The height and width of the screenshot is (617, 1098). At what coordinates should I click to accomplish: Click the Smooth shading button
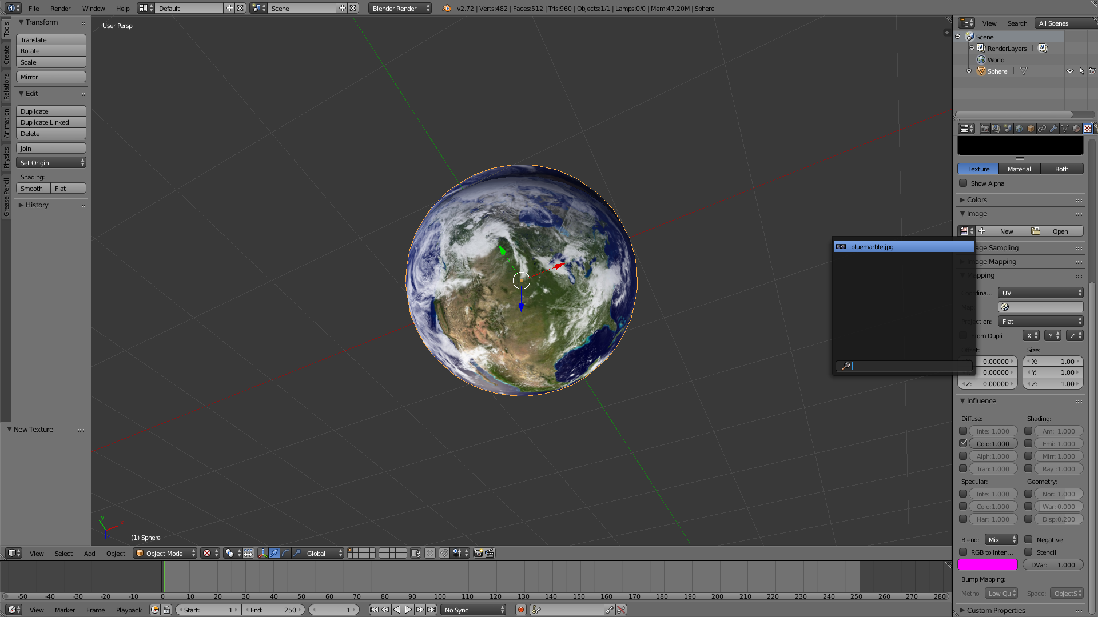[x=32, y=189]
